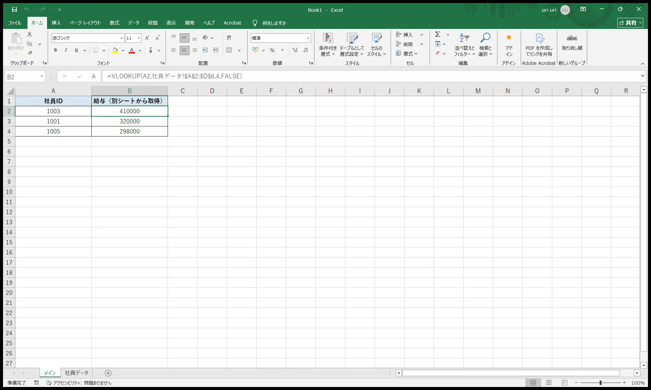Click the AutoSum sigma icon
Viewport: 651px width, 390px height.
point(438,34)
